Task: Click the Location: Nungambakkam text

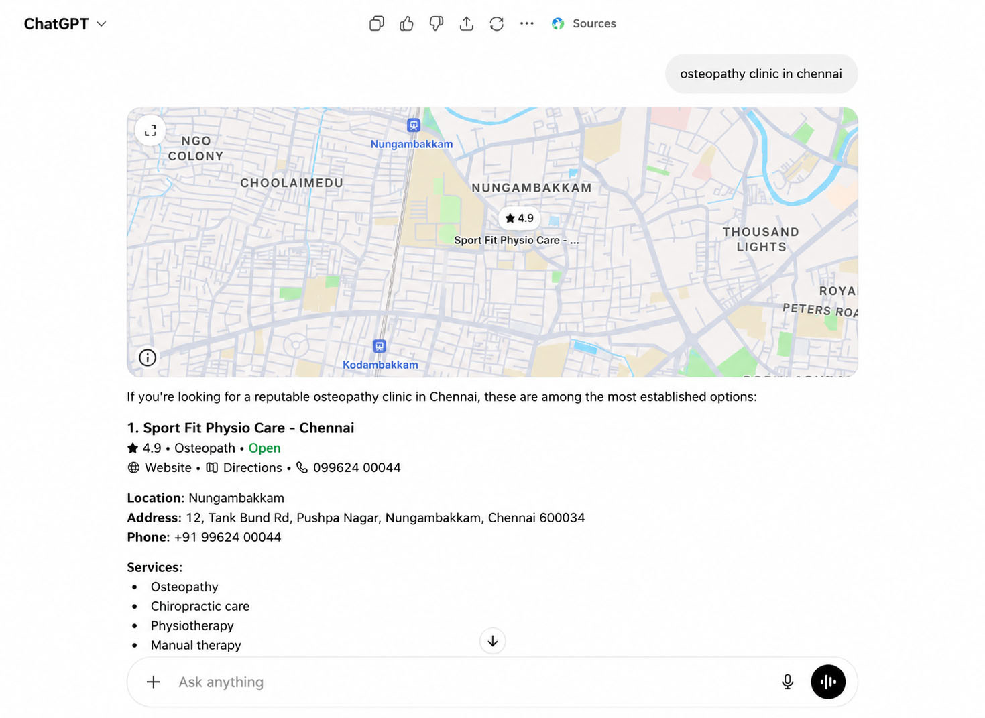Action: click(205, 498)
